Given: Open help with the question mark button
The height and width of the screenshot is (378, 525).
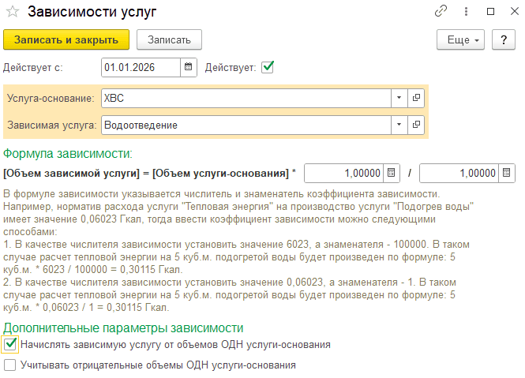Looking at the screenshot, I should pos(503,39).
